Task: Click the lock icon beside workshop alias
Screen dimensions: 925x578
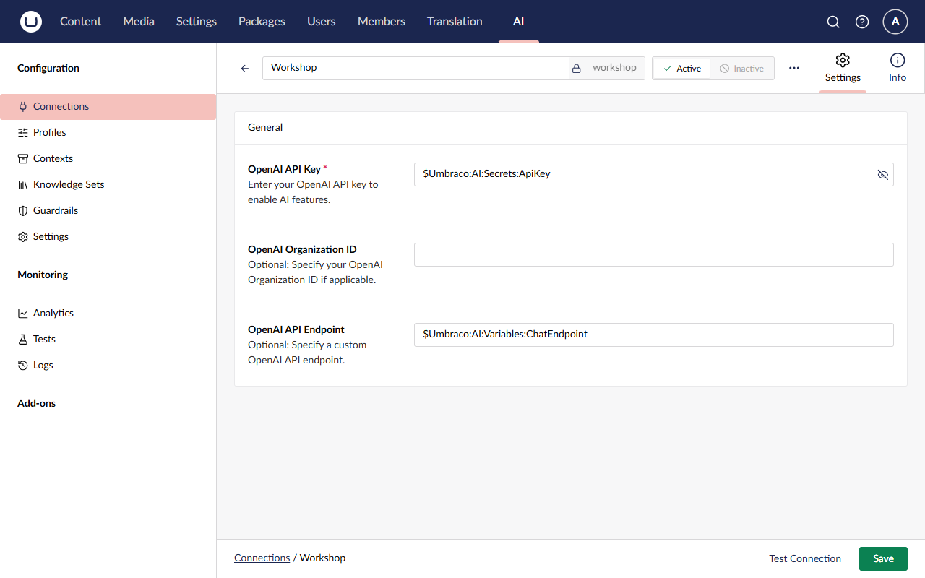Action: [x=577, y=68]
